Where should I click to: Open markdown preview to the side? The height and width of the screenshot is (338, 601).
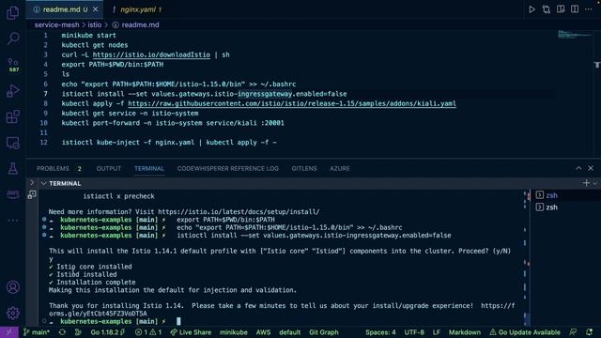561,9
